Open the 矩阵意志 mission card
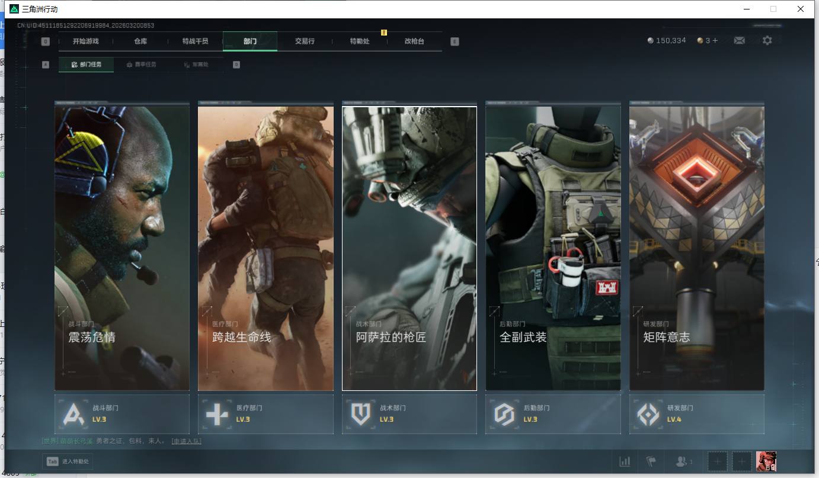 point(696,248)
